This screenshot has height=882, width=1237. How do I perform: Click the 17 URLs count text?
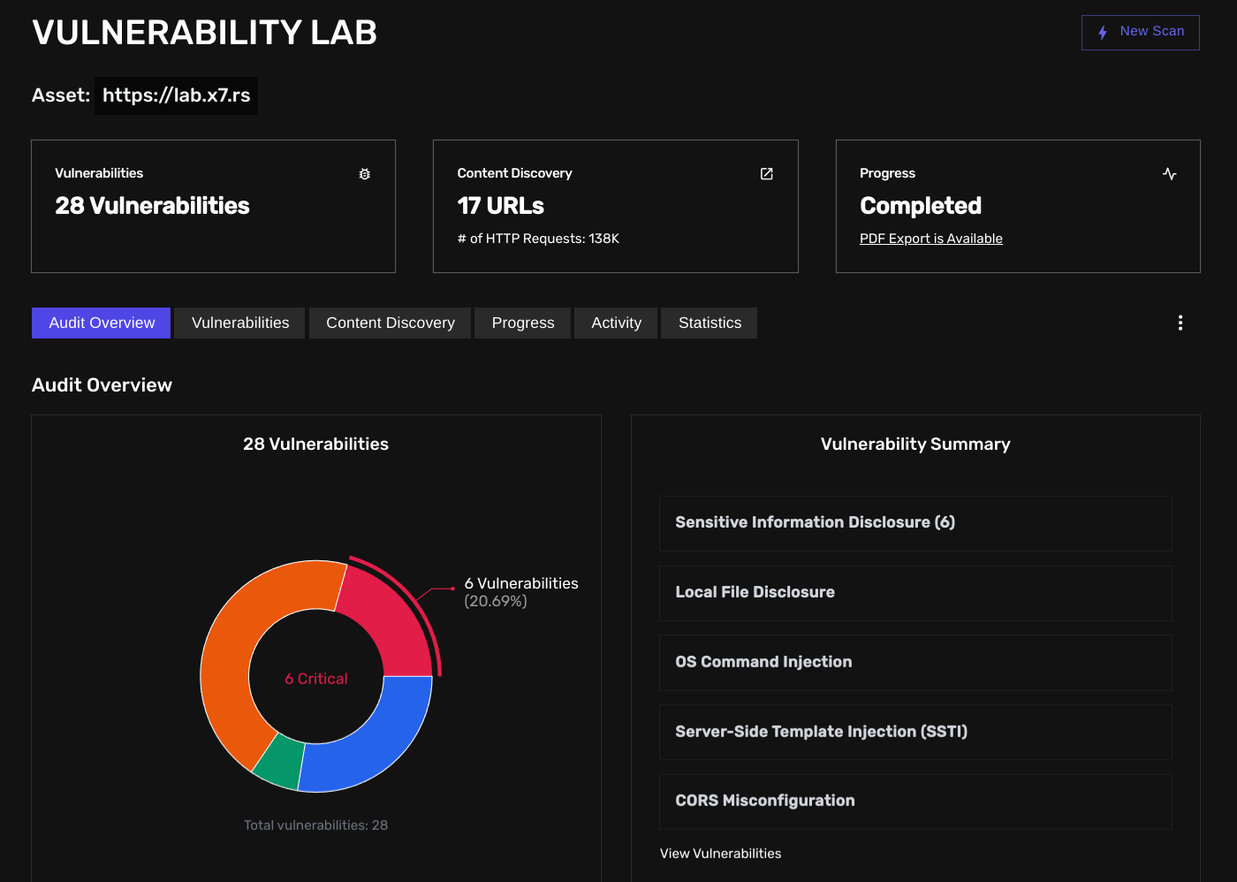click(x=500, y=206)
